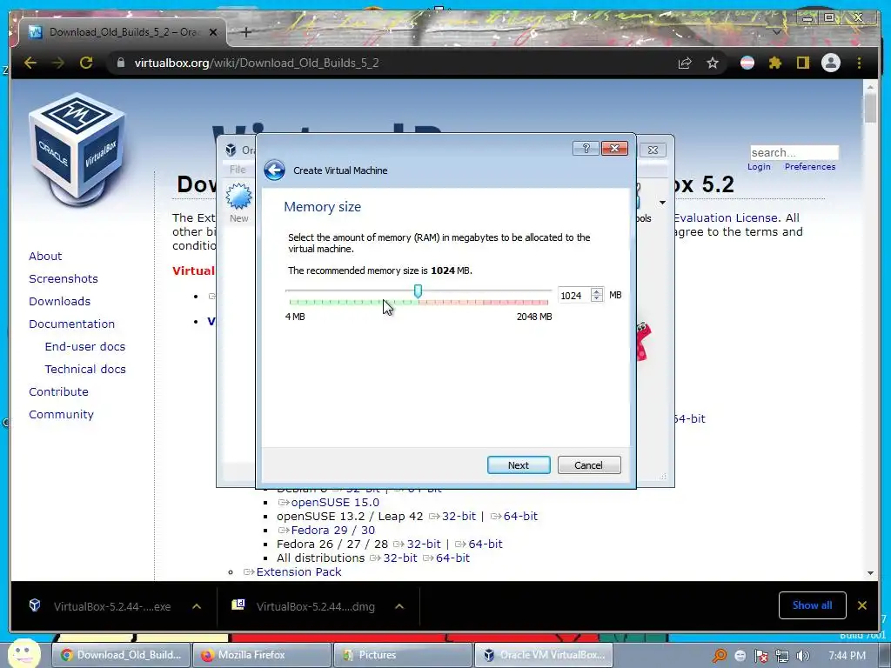Click All distributions 32-bit link
The image size is (891, 668).
coord(400,558)
